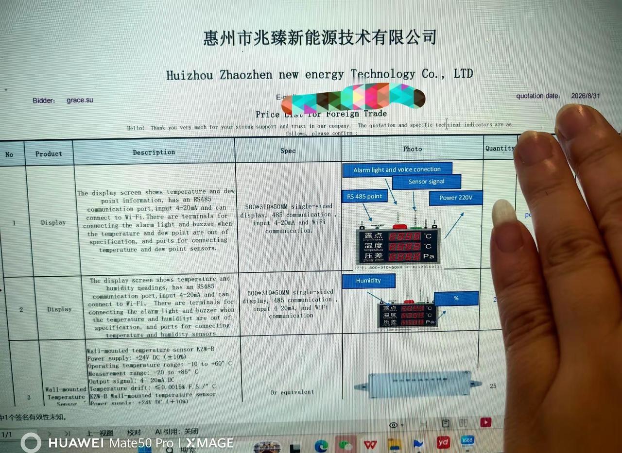Expand the eye mode dropdown arrow
Image resolution: width=622 pixels, height=453 pixels.
(x=402, y=425)
